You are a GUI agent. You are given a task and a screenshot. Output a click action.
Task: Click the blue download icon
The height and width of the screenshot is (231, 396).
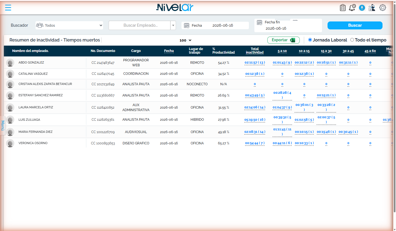pos(362,8)
